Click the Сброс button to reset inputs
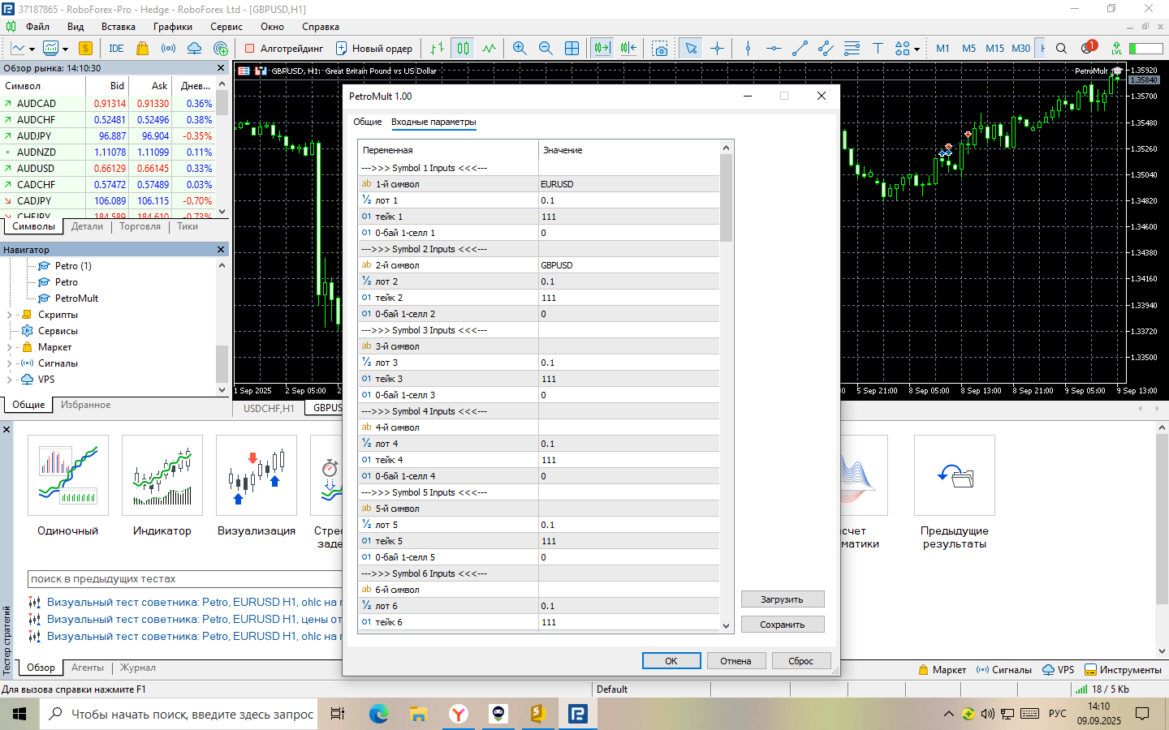 800,661
